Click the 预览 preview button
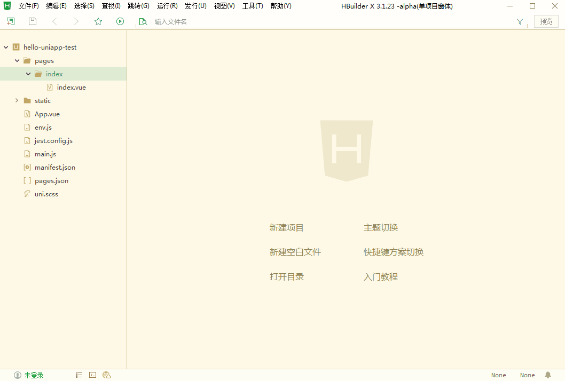This screenshot has height=381, width=565. pos(546,21)
